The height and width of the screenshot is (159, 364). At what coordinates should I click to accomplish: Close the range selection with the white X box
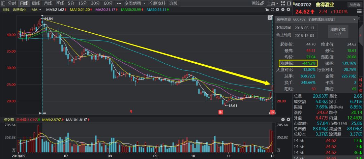(x=270, y=18)
